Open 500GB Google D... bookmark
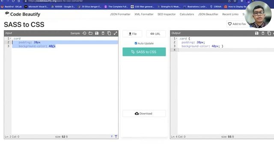Viewport: 274px width, 154px height. [x=63, y=7]
